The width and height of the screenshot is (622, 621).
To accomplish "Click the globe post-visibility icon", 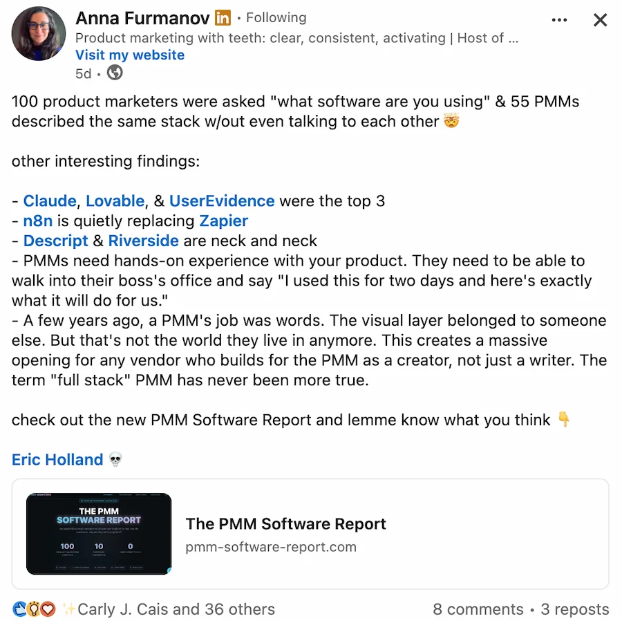I will (x=114, y=73).
